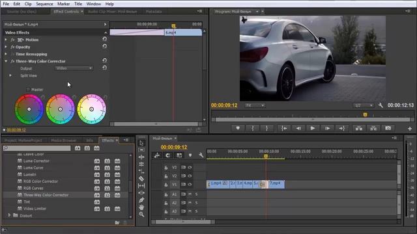417x234 pixels.
Task: Toggle V2 track output eye
Action: [190, 176]
